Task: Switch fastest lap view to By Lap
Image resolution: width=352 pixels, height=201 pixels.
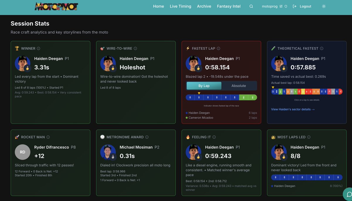Action: [x=204, y=86]
